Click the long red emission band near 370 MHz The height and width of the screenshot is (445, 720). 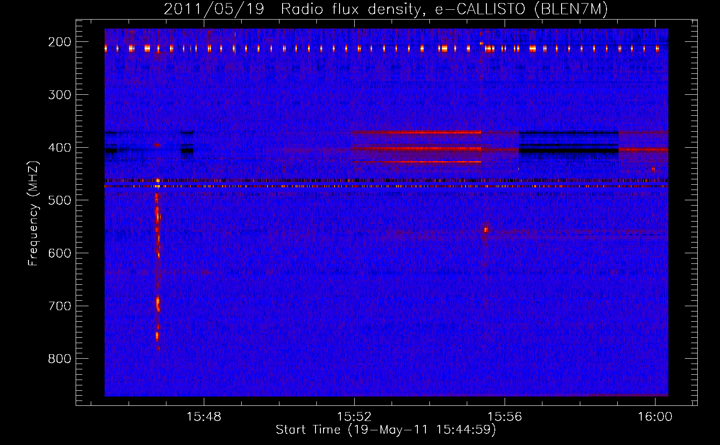[416, 132]
